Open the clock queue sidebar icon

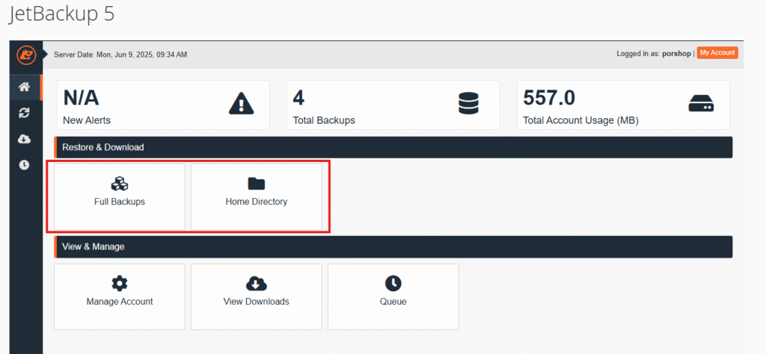point(24,165)
